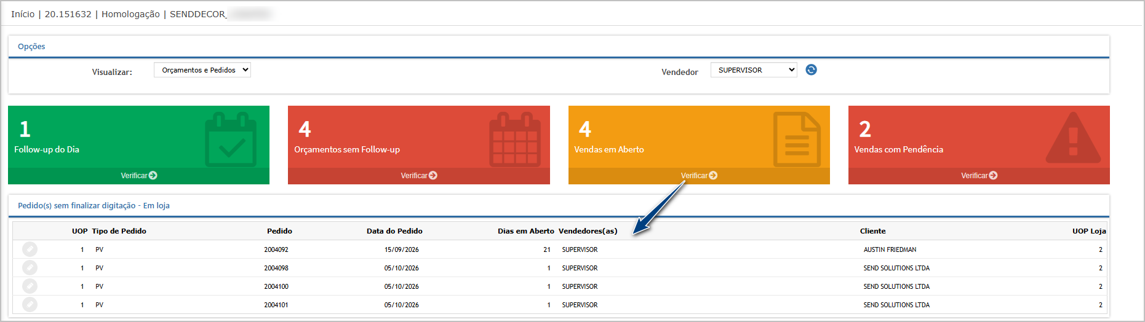Click pedido number 2004092
The width and height of the screenshot is (1145, 322).
tap(276, 249)
